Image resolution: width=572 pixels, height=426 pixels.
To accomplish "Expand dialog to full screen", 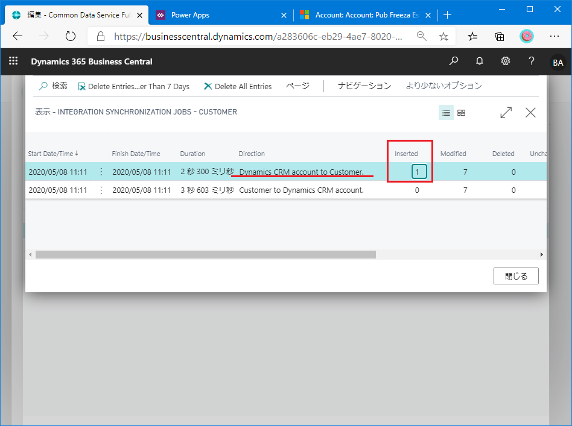I will pos(506,113).
